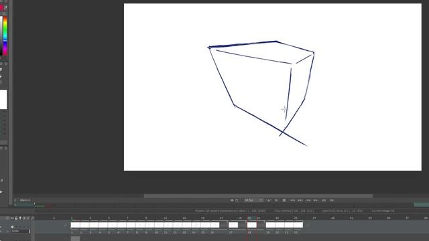Step to next frame using fast-forward icon
This screenshot has width=429, height=241.
pos(316,200)
